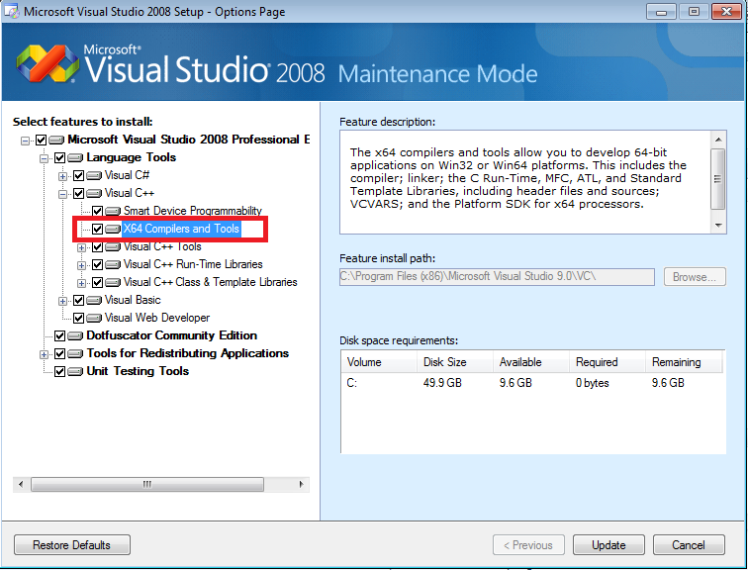Click drive icon beside X64 Compilers and Tools

[113, 229]
